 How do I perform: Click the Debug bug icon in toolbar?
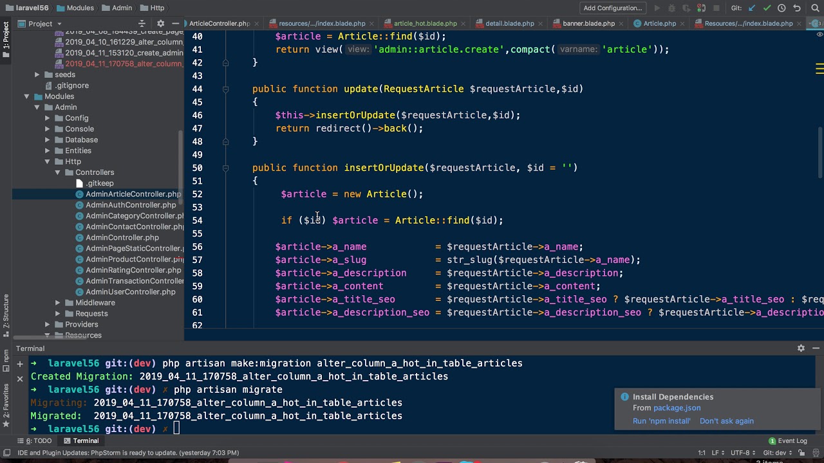point(672,8)
